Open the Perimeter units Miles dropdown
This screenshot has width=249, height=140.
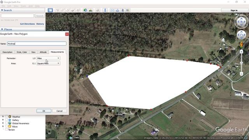coord(48,58)
